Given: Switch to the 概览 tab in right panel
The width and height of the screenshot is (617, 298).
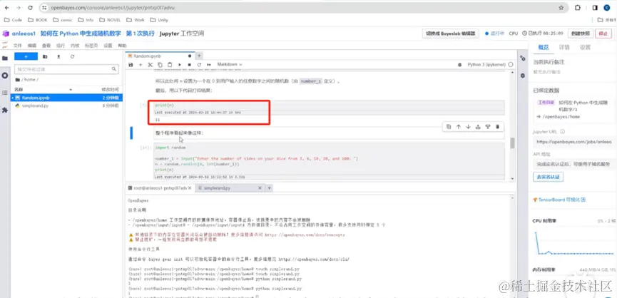Looking at the screenshot, I should coord(543,47).
